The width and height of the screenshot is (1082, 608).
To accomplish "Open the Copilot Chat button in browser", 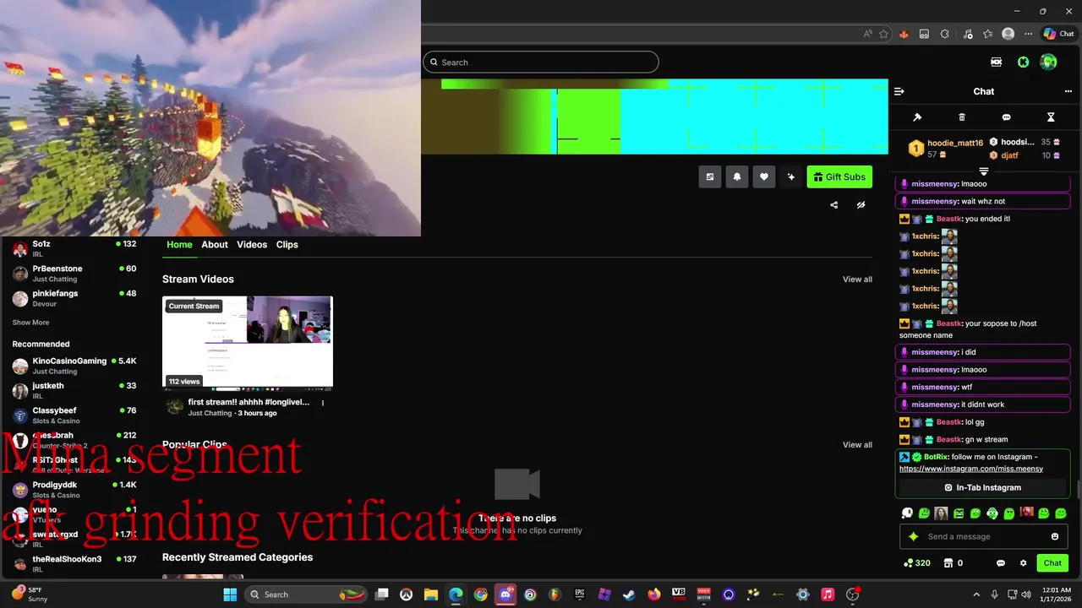I will (x=1059, y=34).
